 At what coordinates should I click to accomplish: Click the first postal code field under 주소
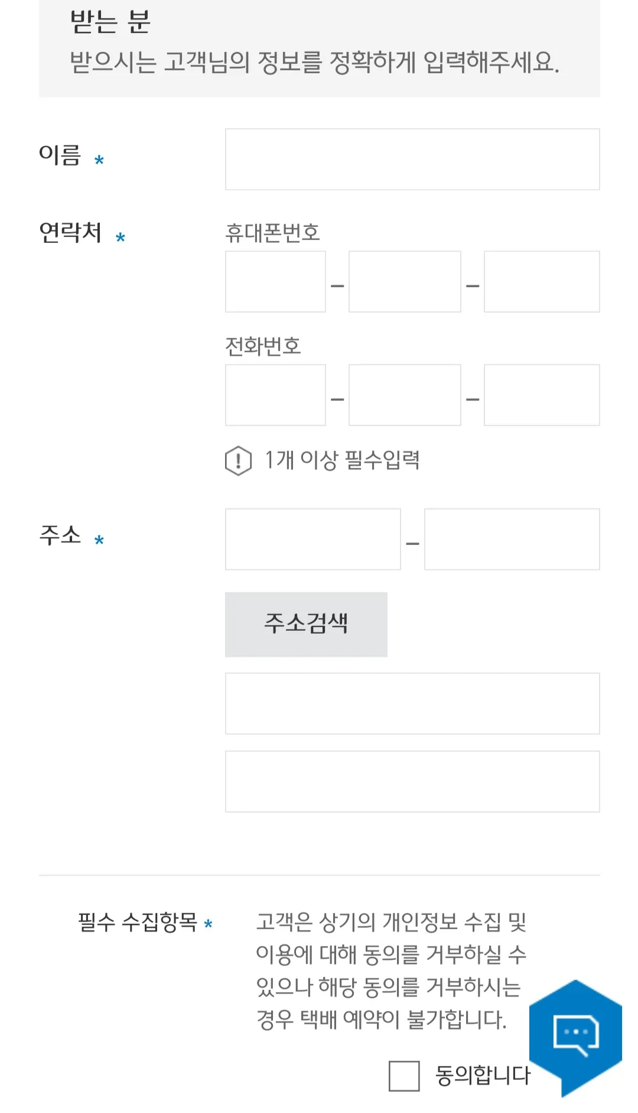(313, 539)
